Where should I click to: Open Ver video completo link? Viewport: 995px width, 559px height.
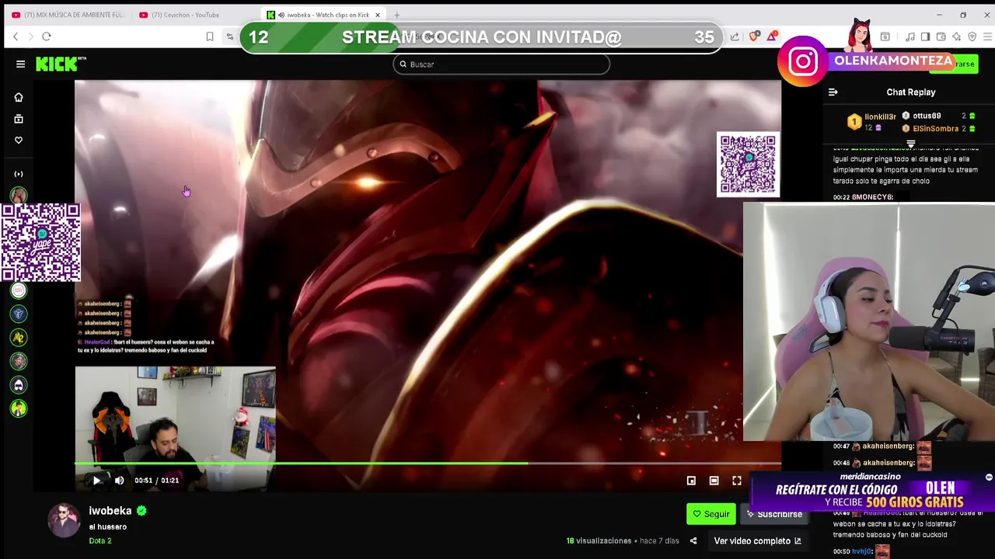coord(757,541)
